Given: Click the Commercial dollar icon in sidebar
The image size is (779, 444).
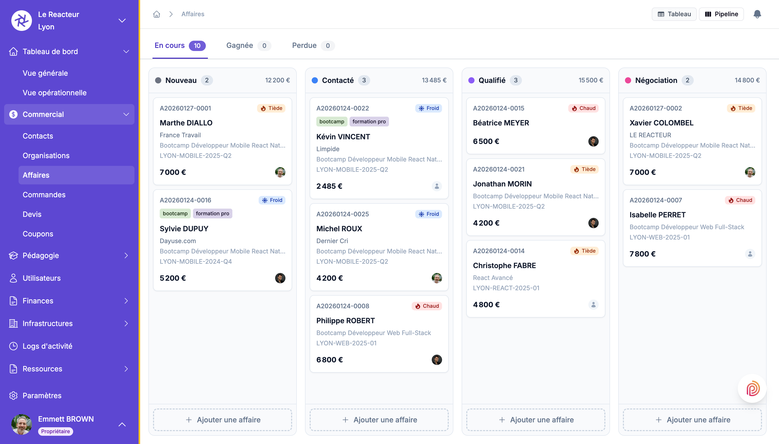Looking at the screenshot, I should (13, 114).
